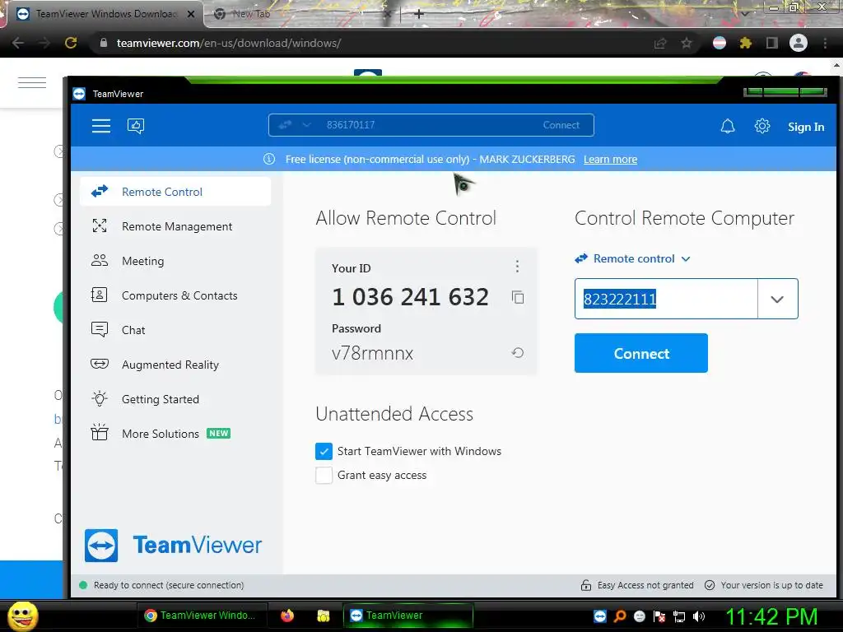Open Remote Management section

coord(175,226)
